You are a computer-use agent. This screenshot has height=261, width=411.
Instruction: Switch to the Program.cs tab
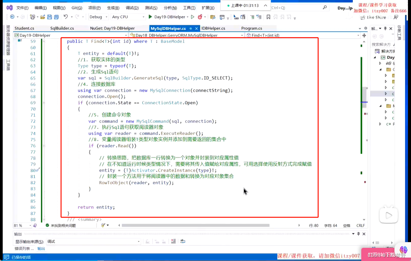pyautogui.click(x=252, y=28)
